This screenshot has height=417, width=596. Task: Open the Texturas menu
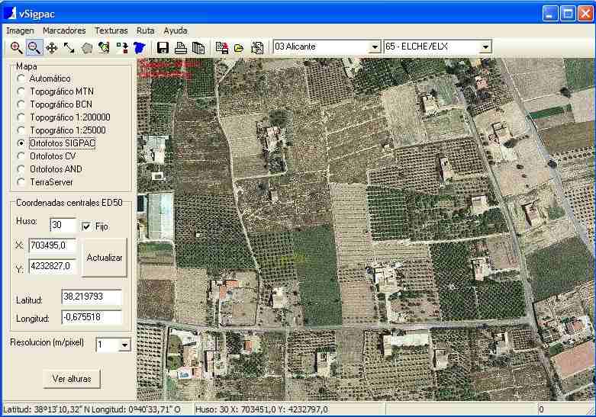point(111,30)
